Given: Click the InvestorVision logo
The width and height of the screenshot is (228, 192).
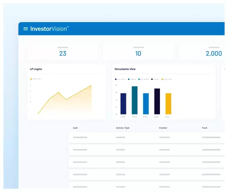Looking at the screenshot, I should coord(49,29).
